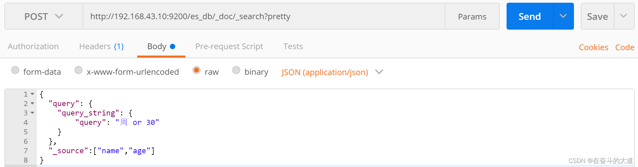The image size is (638, 167).
Task: Open the Tests tab
Action: [x=293, y=46]
